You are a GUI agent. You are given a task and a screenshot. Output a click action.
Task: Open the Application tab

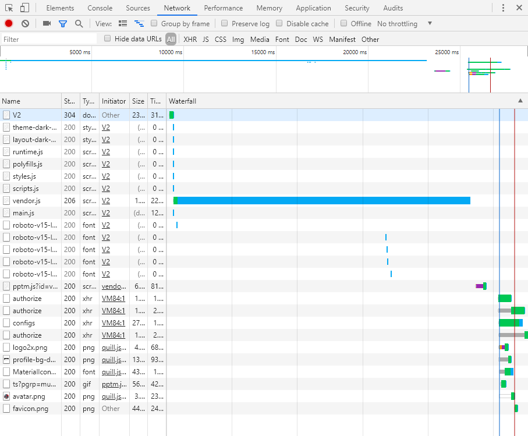pos(314,8)
